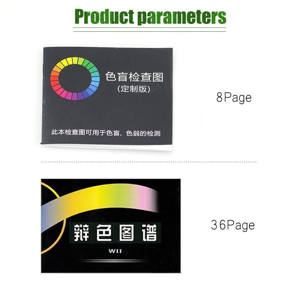Image resolution: width=299 pixels, height=299 pixels.
Task: Click the 8Page label
Action: point(234,98)
